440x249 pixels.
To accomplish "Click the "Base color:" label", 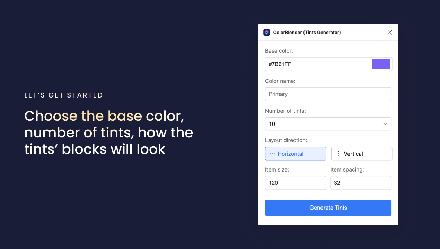I will click(279, 51).
